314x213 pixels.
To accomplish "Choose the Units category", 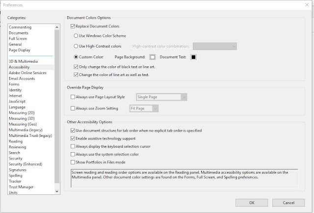I will pos(13,192).
